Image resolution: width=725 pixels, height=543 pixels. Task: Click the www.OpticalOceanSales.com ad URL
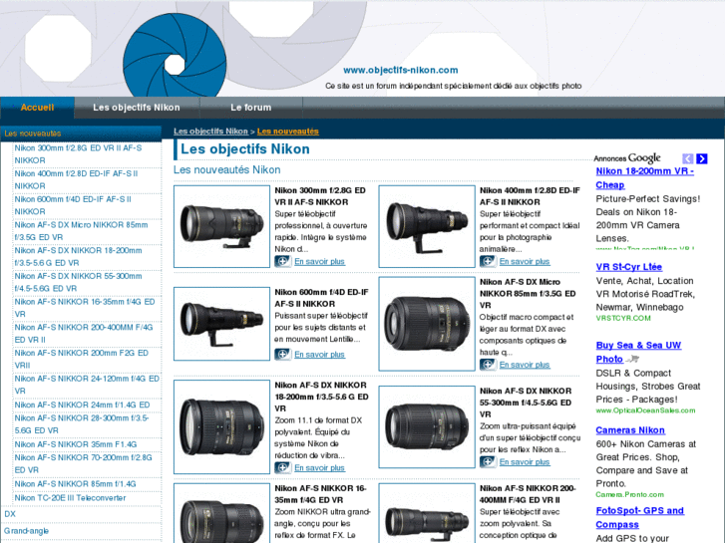645,410
